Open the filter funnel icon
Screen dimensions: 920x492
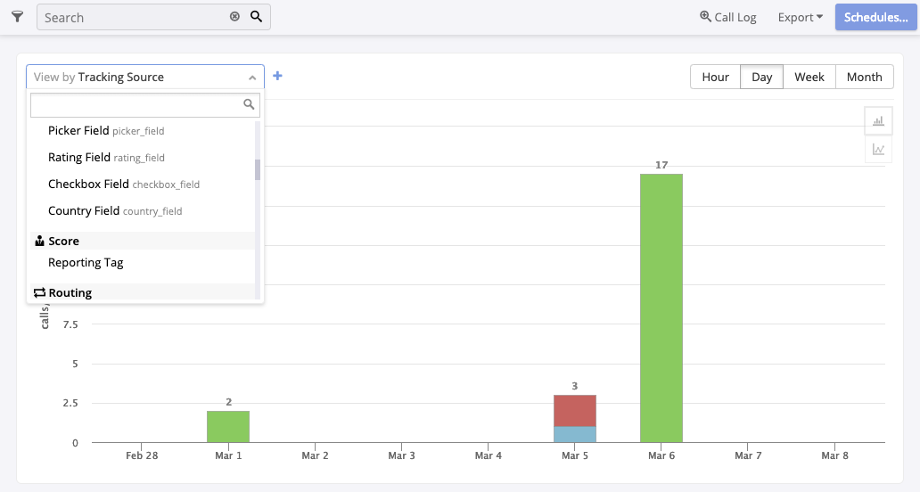pos(17,17)
